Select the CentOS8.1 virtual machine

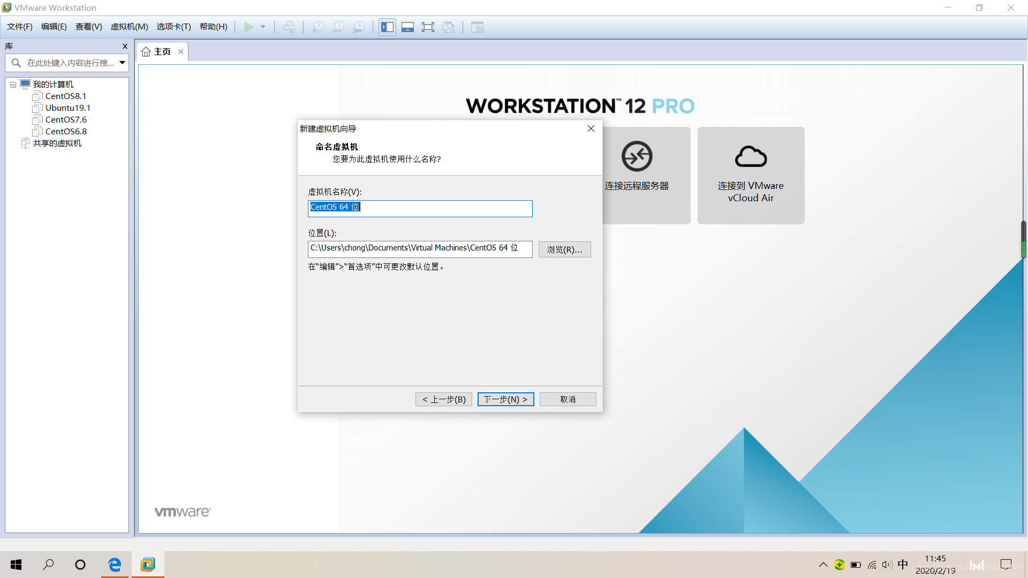coord(65,96)
